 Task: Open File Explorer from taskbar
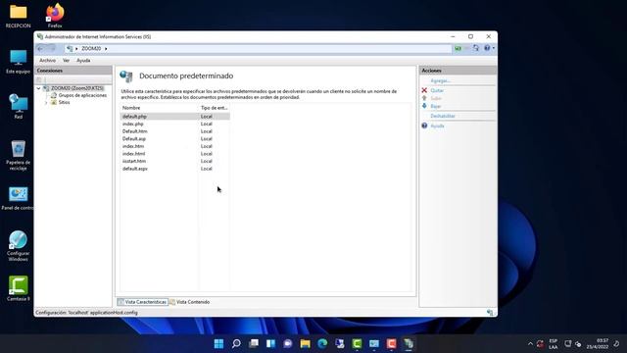305,343
